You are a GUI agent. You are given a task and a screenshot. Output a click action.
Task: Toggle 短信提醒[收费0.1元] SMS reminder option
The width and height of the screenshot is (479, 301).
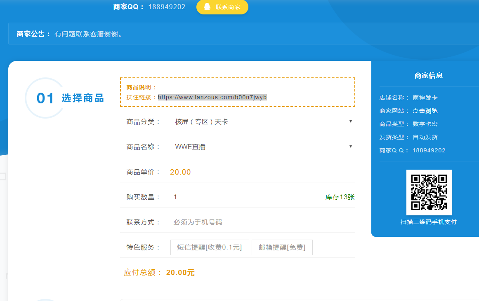click(210, 247)
